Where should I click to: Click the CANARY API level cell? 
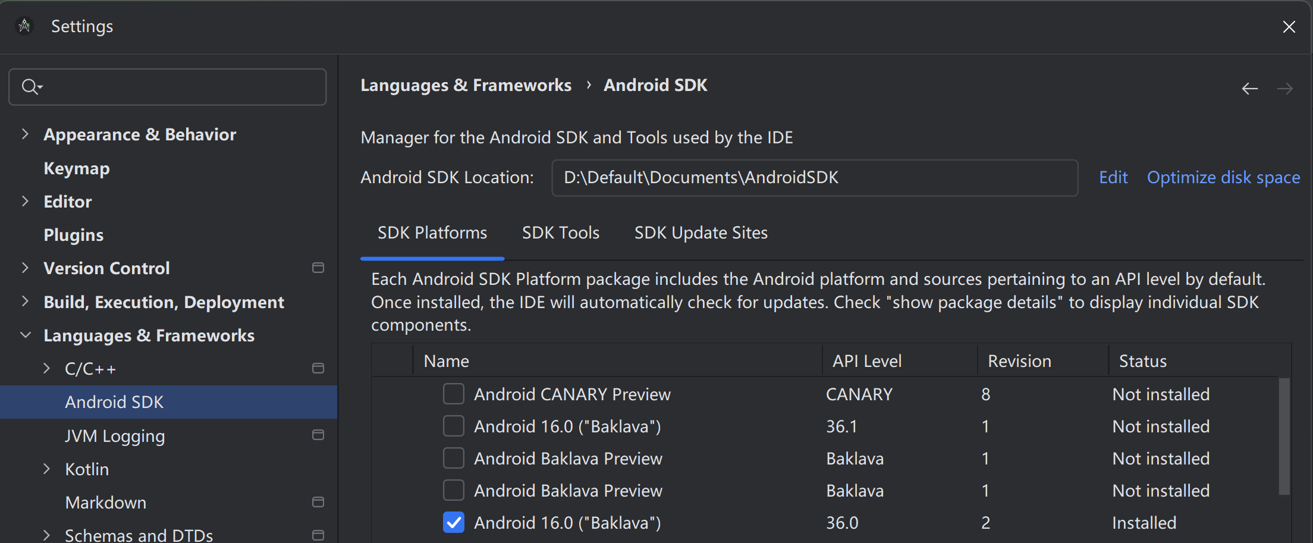(x=859, y=394)
